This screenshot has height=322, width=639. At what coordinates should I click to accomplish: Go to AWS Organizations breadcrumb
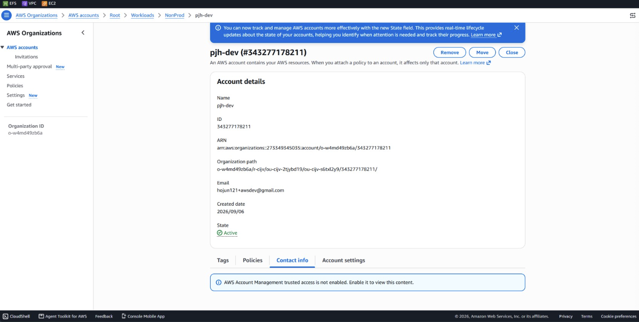[36, 15]
